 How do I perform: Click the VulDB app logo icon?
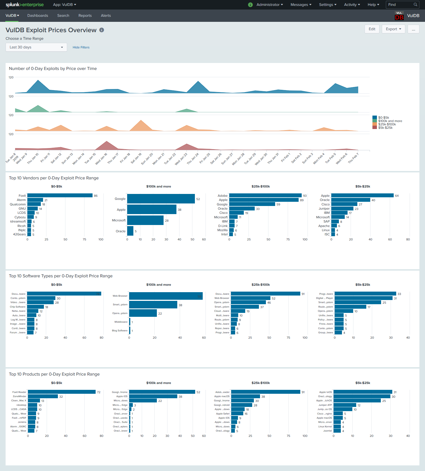tap(399, 16)
